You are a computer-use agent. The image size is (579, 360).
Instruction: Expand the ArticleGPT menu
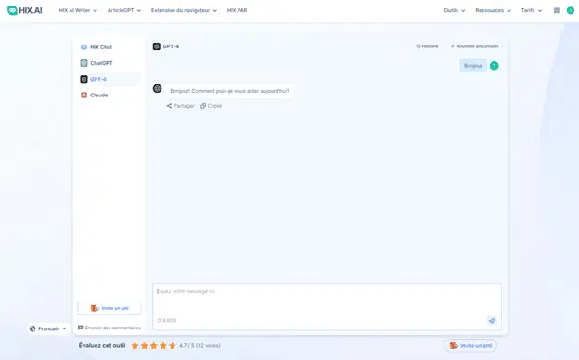pos(124,10)
